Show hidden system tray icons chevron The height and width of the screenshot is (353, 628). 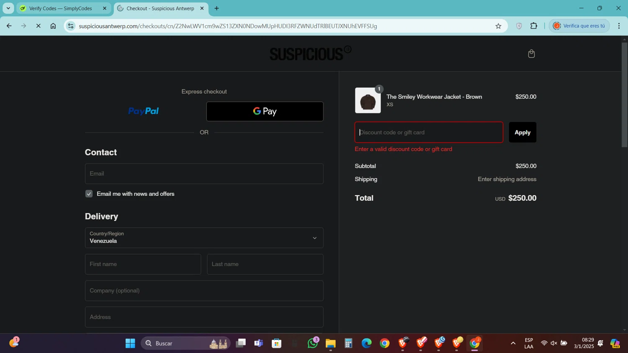(x=513, y=343)
